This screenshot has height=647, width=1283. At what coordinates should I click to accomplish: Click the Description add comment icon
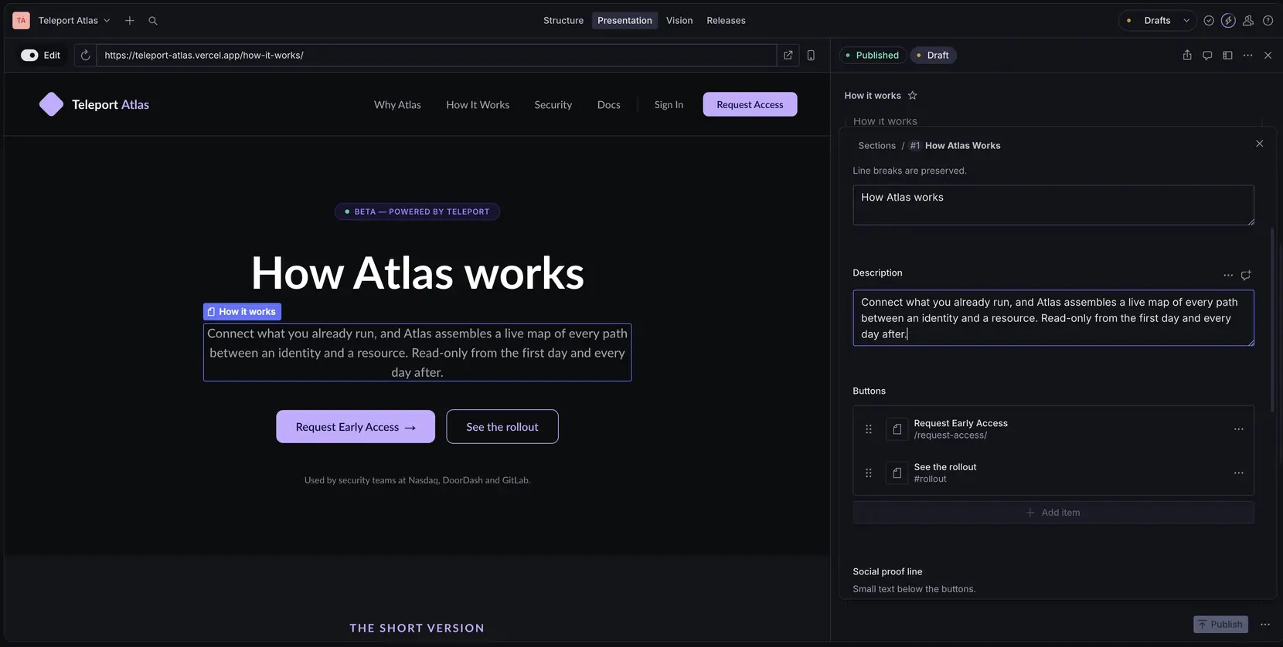(x=1246, y=276)
